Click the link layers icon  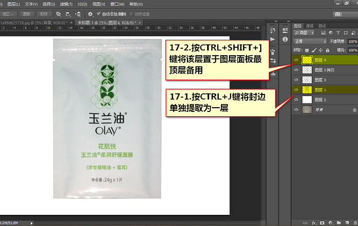coord(305,223)
